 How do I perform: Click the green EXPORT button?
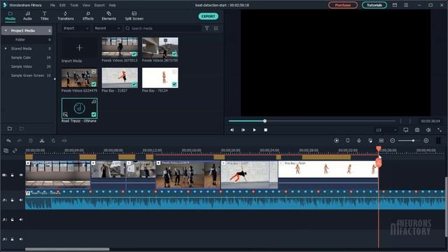pyautogui.click(x=209, y=16)
